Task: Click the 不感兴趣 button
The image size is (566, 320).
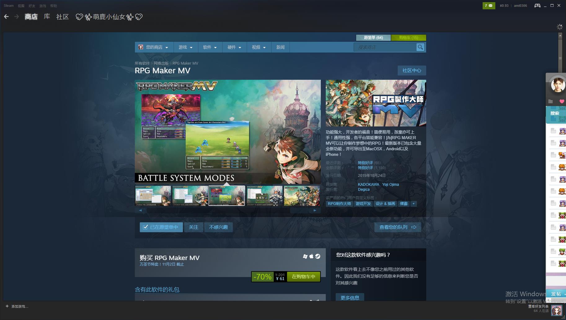Action: pos(219,227)
